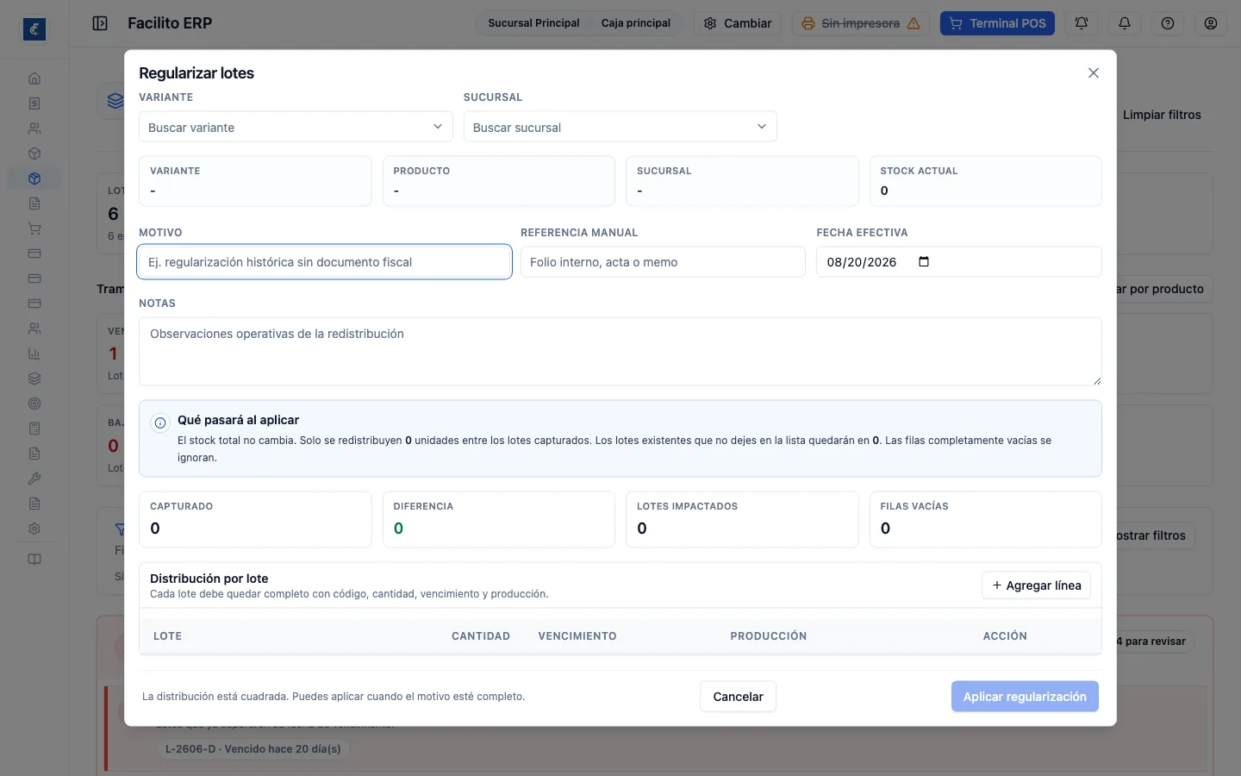Open the bar chart icon in the sidebar

coord(34,354)
